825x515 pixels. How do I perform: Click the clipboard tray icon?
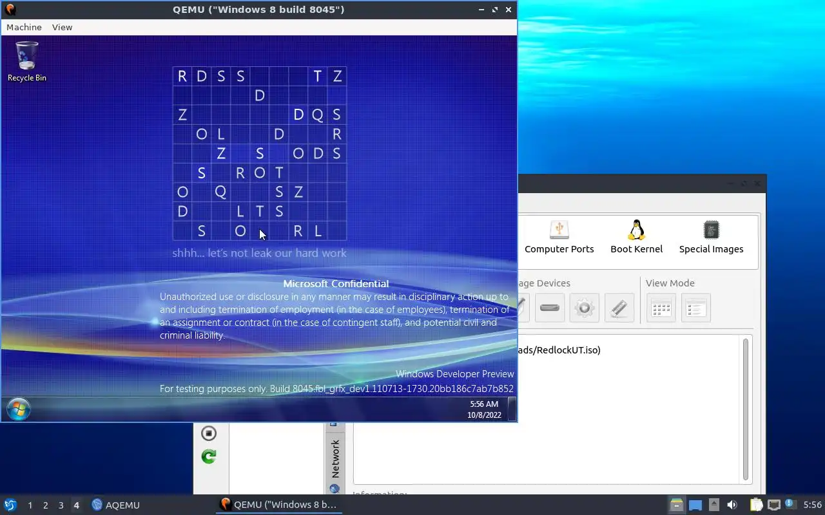tap(756, 505)
